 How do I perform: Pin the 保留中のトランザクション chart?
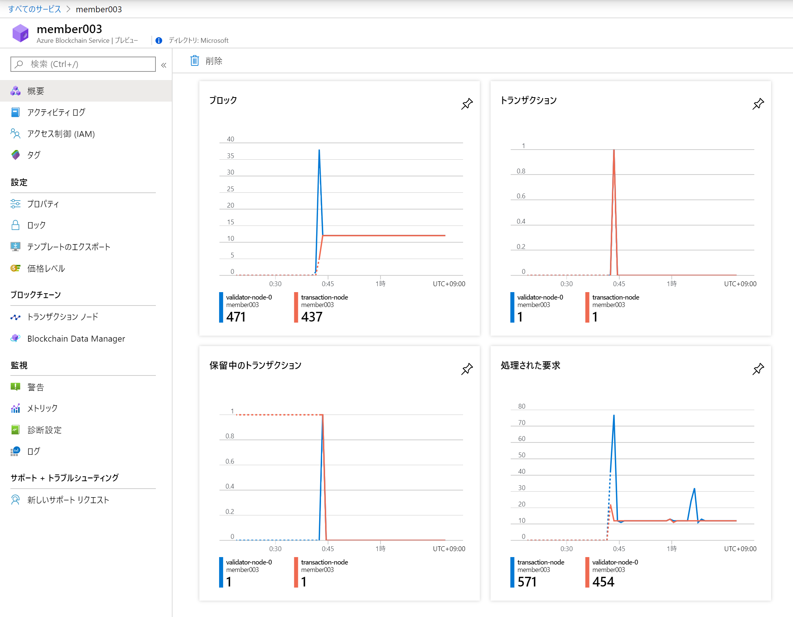coord(467,369)
